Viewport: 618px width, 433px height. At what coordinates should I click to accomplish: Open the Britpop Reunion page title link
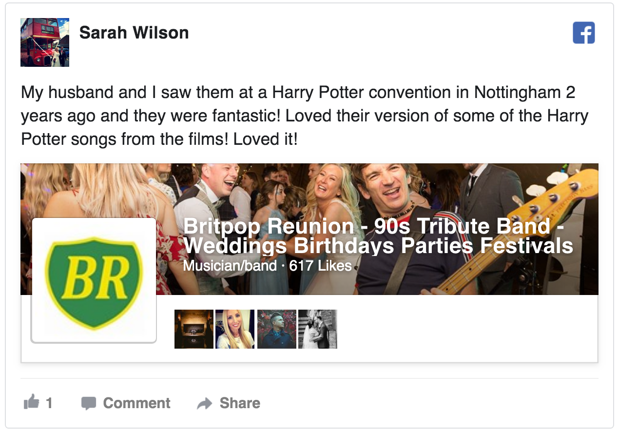point(378,236)
